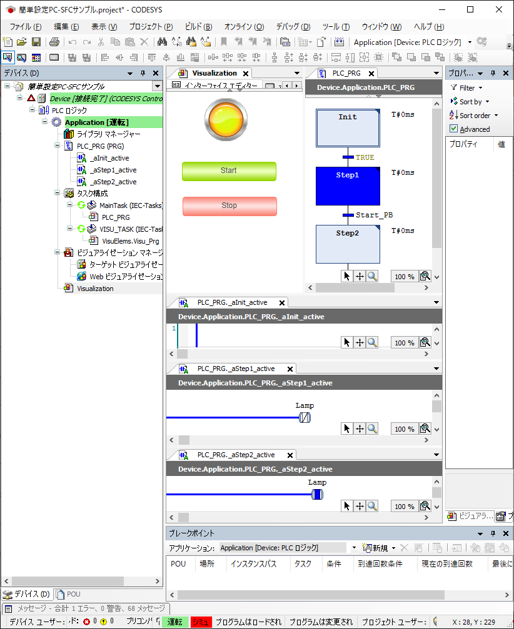Viewport: 514px width, 629px height.
Task: Toggle the Advanced checkbox in properties panel
Action: (x=454, y=129)
